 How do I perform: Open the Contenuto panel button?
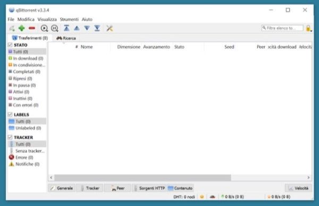coord(180,188)
